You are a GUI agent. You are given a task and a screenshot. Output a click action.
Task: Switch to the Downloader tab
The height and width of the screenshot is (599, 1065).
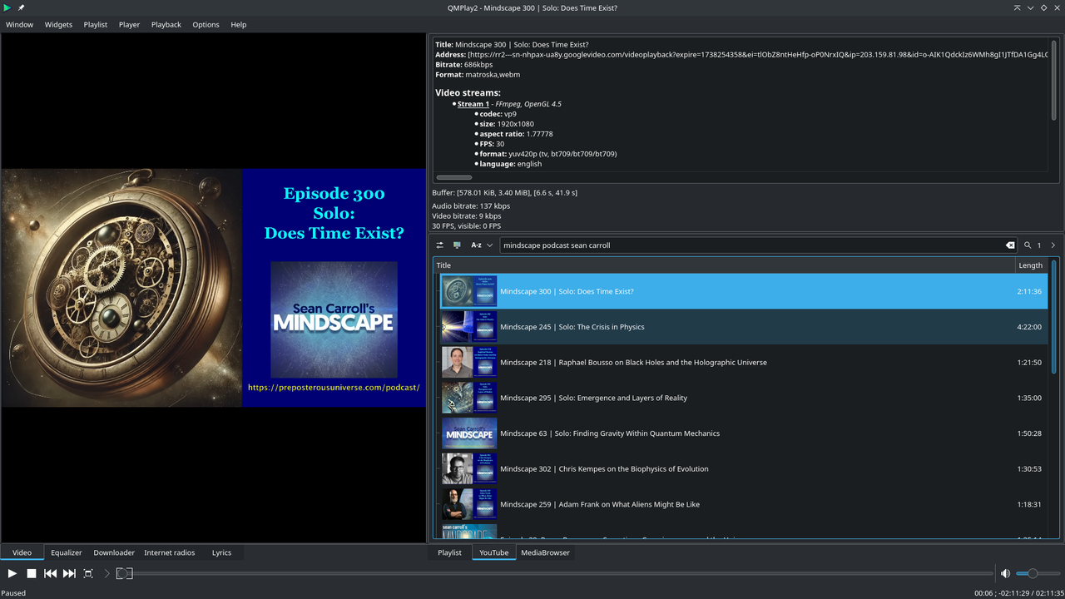114,552
